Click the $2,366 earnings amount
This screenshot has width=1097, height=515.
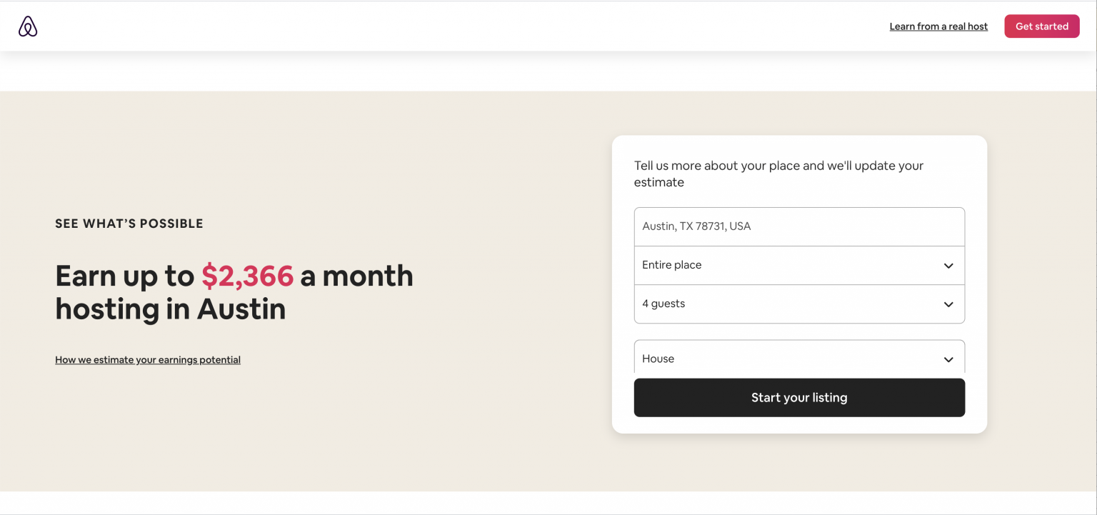coord(247,276)
